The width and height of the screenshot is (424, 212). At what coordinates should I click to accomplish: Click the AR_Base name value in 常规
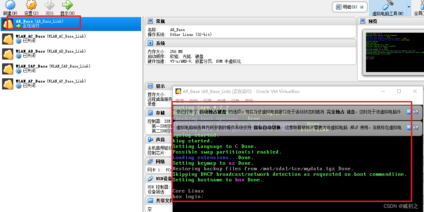coord(177,30)
